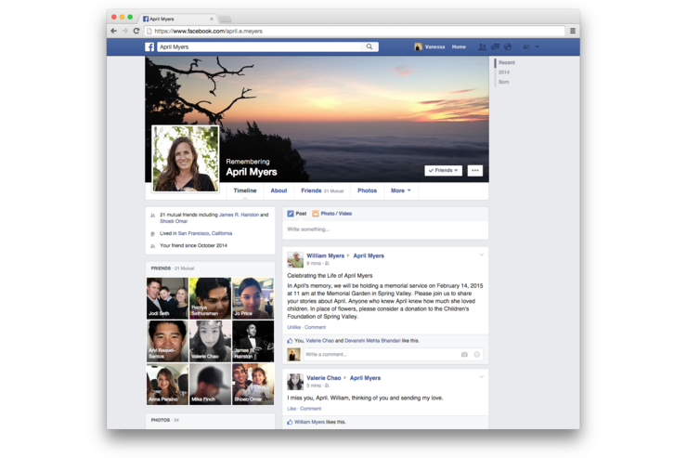Go to Home in top bar
687x458 pixels.
coord(459,46)
